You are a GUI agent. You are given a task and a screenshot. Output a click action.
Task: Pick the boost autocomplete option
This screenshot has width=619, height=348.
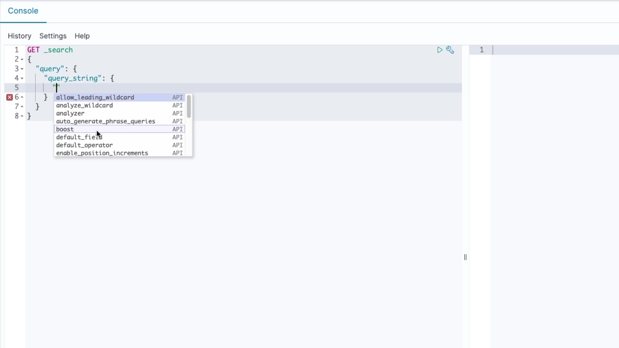[65, 129]
